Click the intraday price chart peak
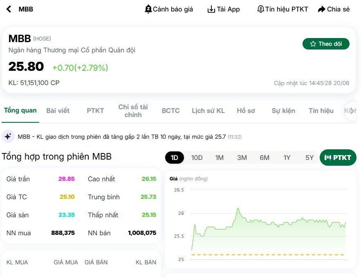 pyautogui.click(x=238, y=209)
